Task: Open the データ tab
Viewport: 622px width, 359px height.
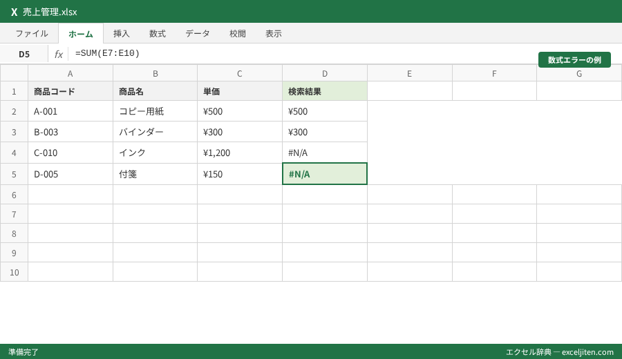Action: click(x=198, y=34)
